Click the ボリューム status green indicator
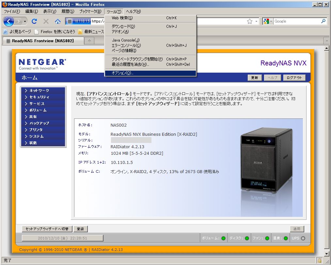Viewport: 331px width, 265px height. pyautogui.click(x=223, y=238)
